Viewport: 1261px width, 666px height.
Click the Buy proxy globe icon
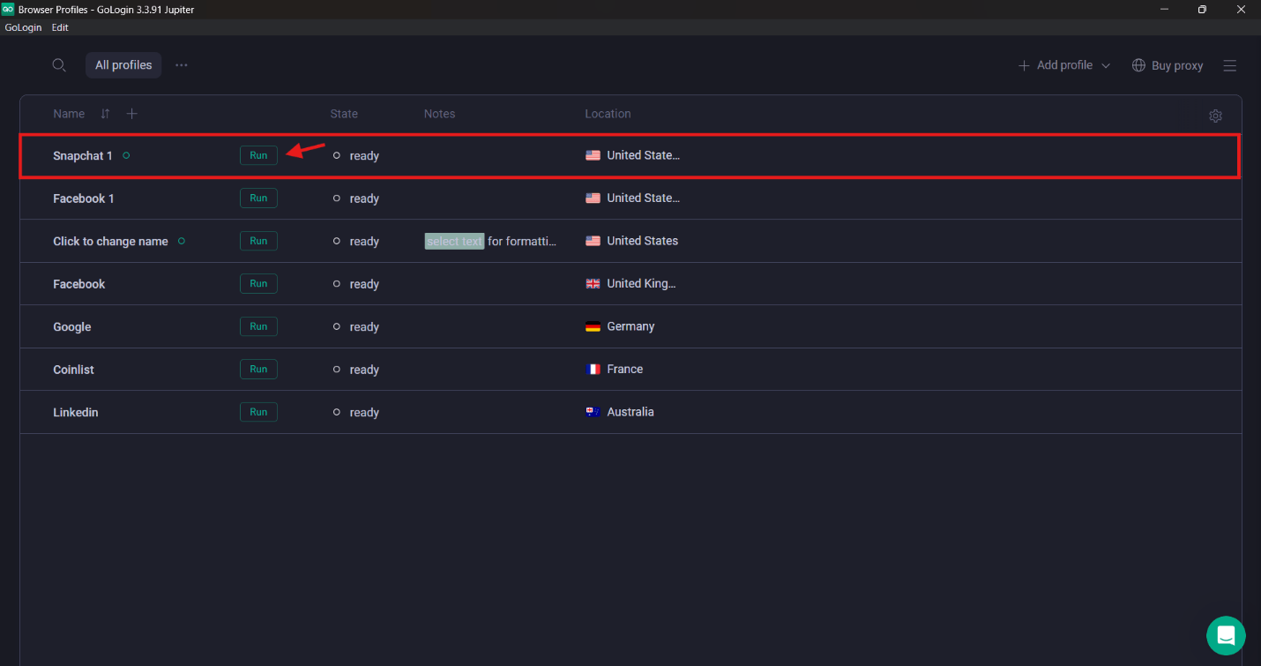(x=1138, y=65)
